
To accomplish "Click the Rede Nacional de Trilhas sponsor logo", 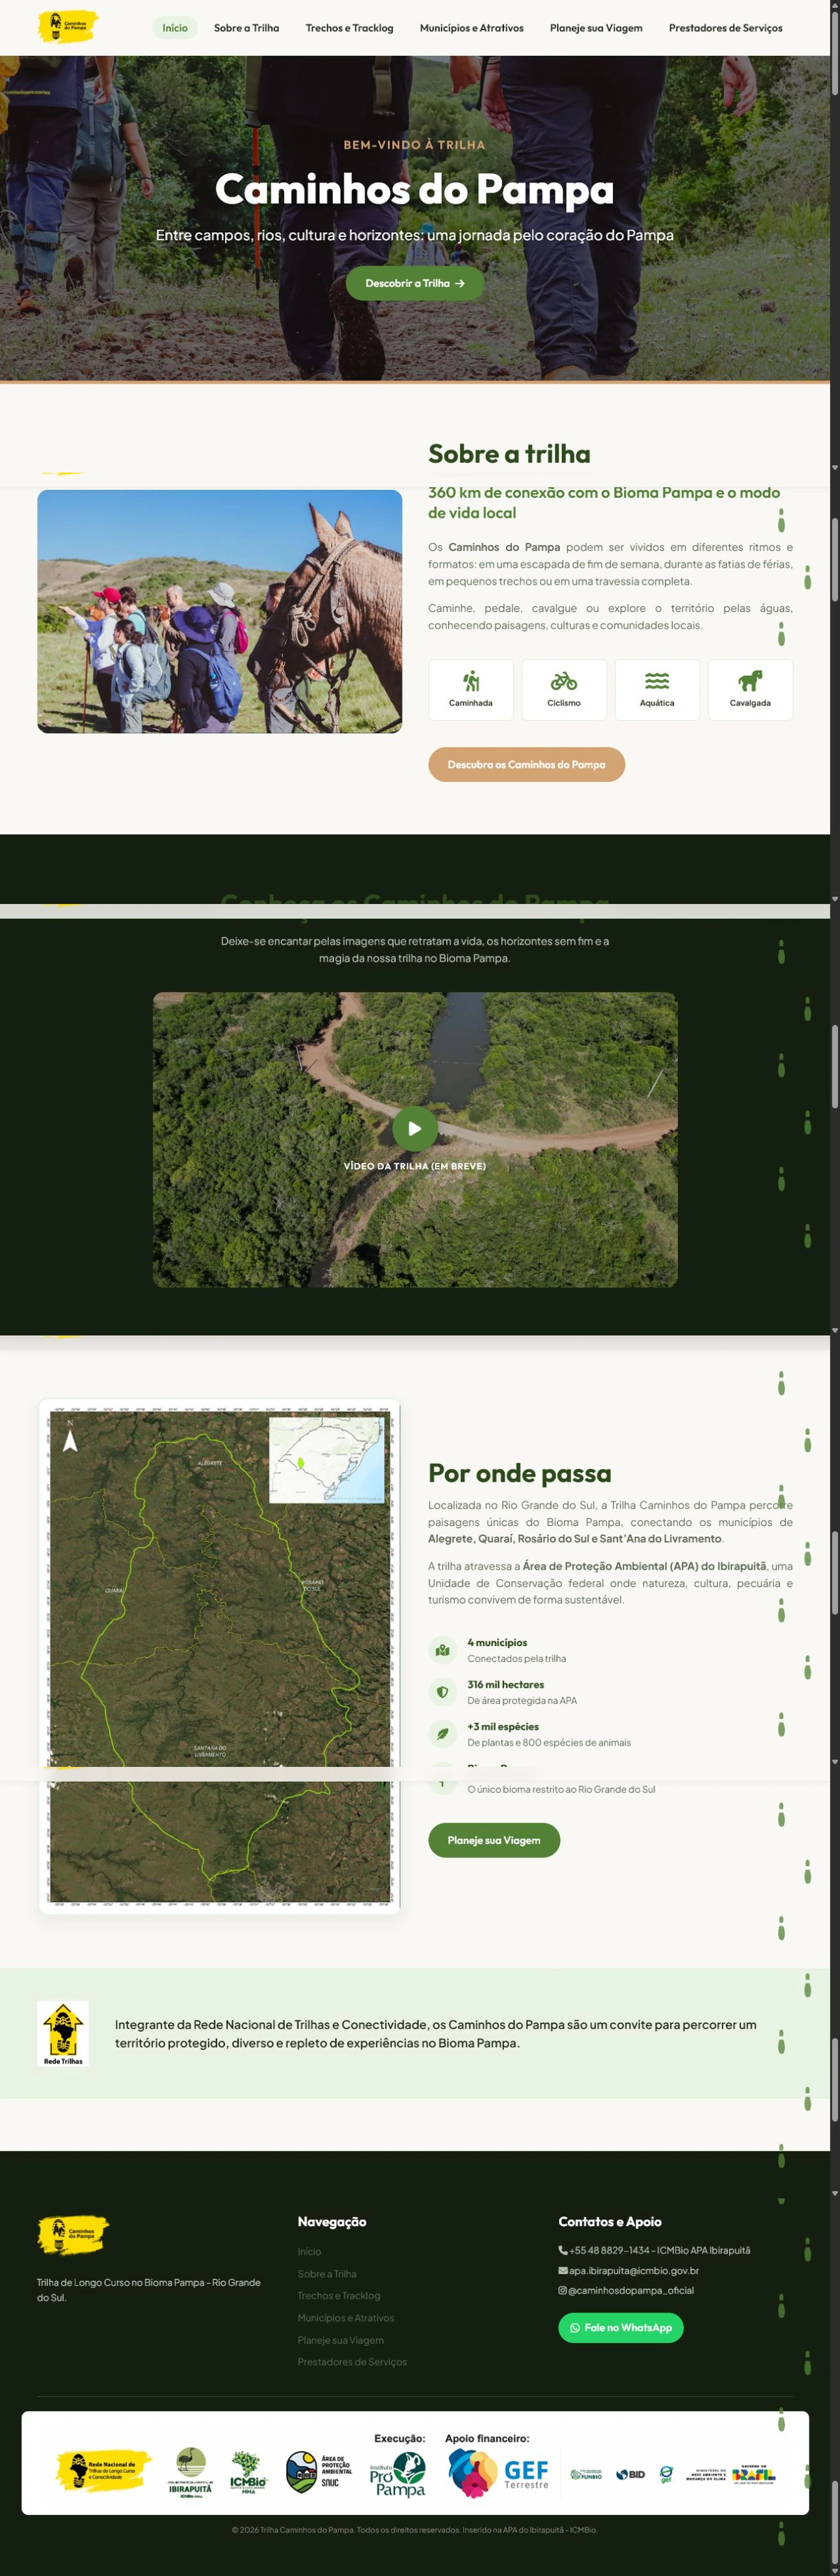I will (103, 2470).
